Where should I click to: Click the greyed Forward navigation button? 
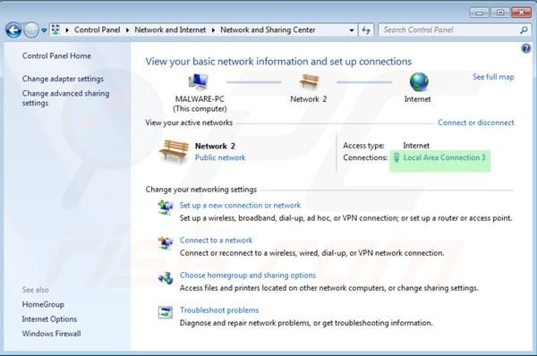(31, 30)
